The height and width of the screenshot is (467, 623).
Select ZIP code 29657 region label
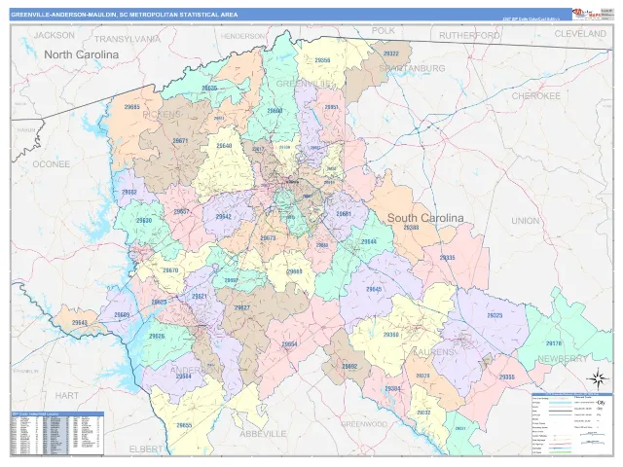tap(182, 212)
